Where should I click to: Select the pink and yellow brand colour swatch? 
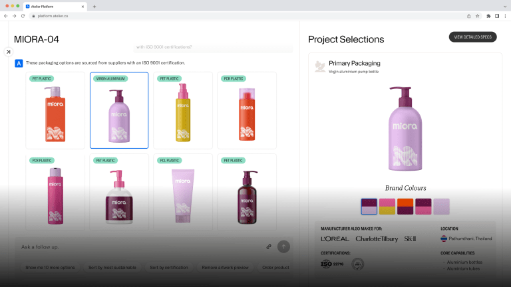coord(387,207)
